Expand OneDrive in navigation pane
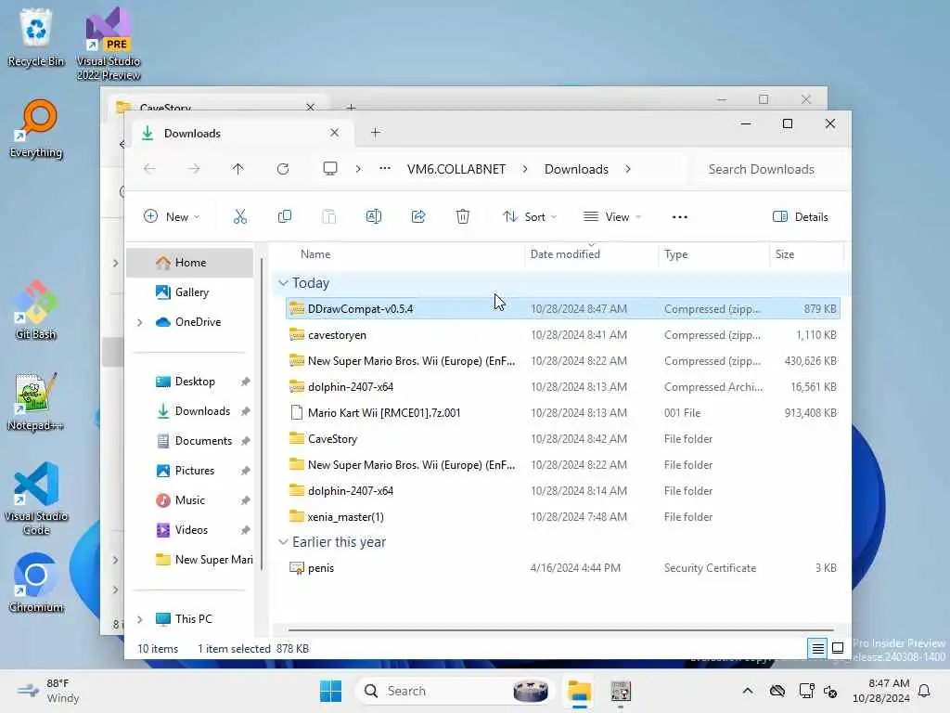Image resolution: width=950 pixels, height=713 pixels. pos(140,322)
